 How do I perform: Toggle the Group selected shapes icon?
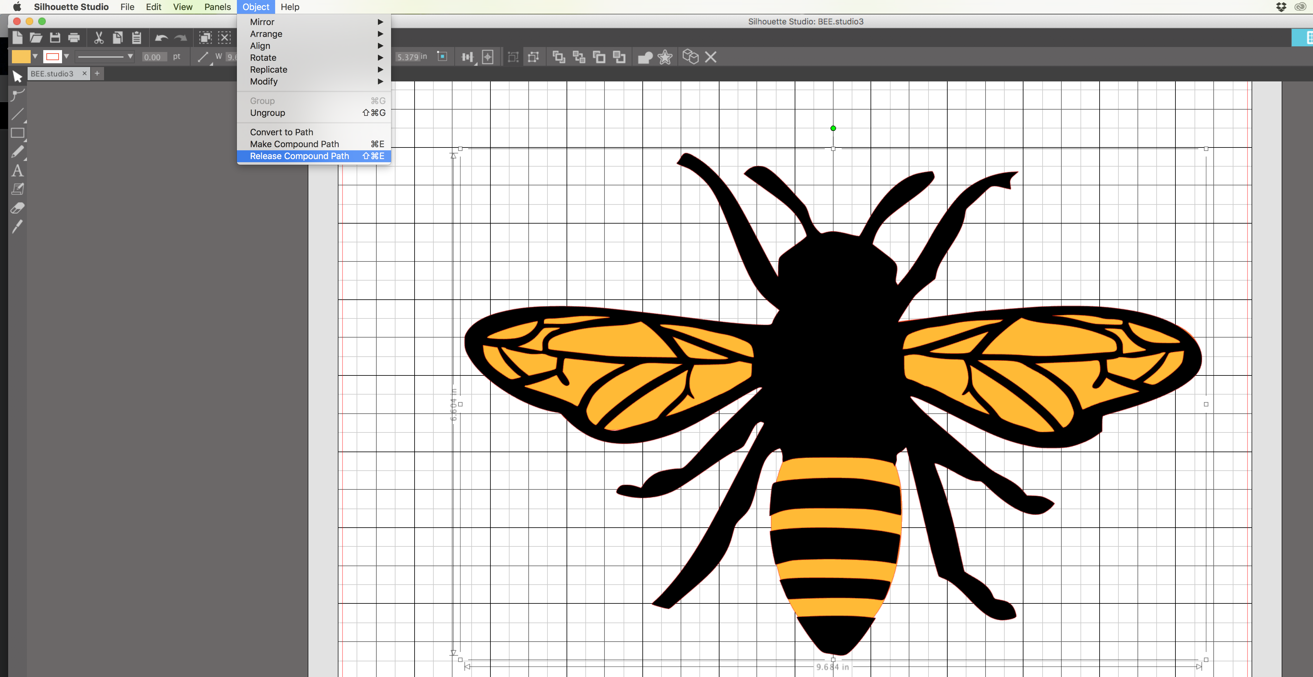pyautogui.click(x=513, y=57)
